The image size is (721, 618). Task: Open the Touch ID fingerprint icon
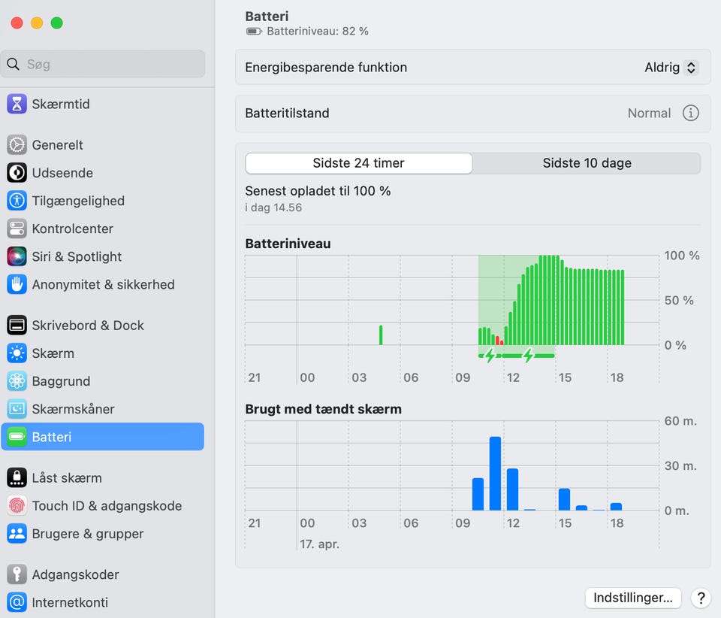click(x=17, y=506)
